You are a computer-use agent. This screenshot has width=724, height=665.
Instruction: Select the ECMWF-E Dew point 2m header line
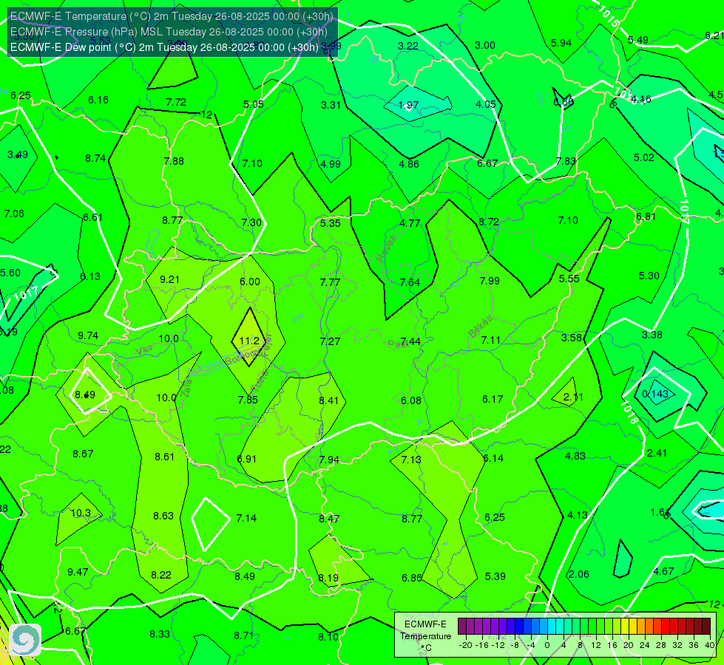click(164, 47)
